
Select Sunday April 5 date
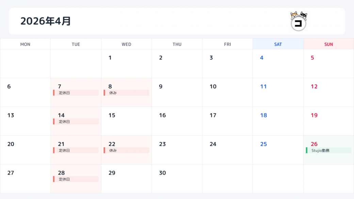coord(328,64)
